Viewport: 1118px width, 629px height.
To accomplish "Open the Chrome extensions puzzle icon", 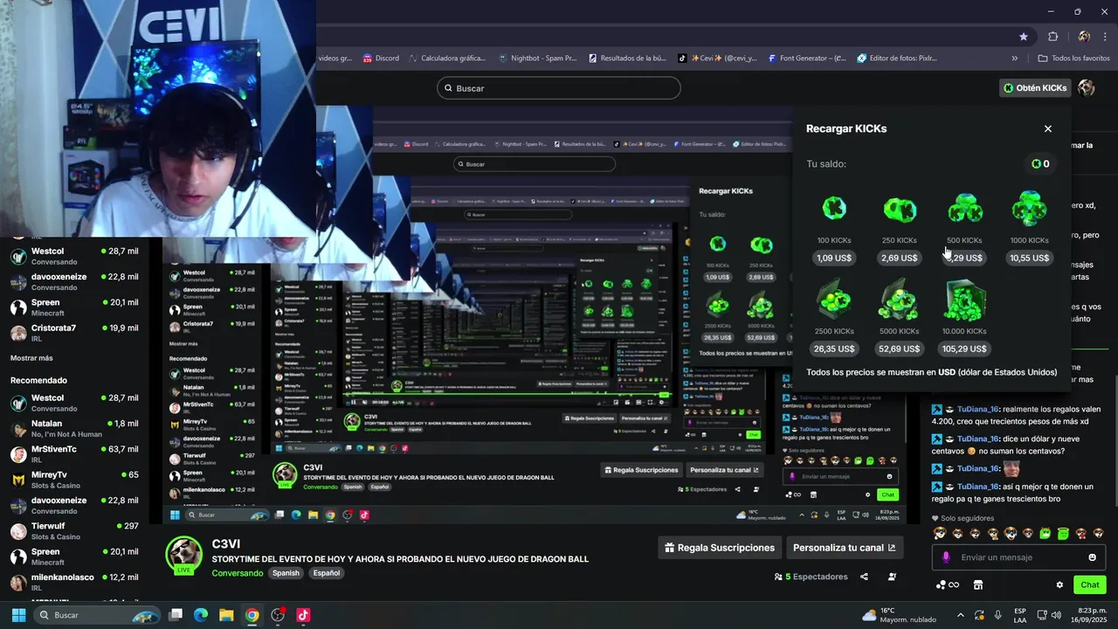I will 1053,37.
